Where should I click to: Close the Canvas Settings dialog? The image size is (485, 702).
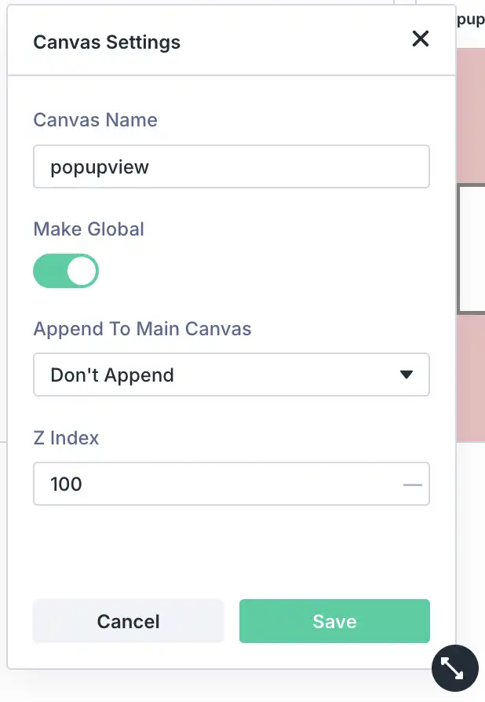click(x=421, y=39)
